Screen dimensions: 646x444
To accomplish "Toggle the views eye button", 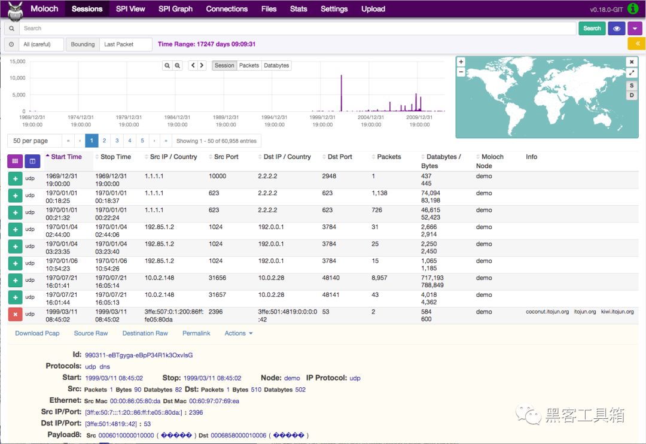I will click(x=616, y=28).
